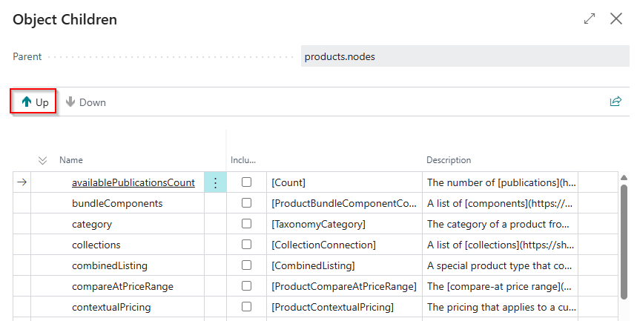This screenshot has width=637, height=321.
Task: Expand dialog with the double-arrow icon
Action: click(590, 19)
